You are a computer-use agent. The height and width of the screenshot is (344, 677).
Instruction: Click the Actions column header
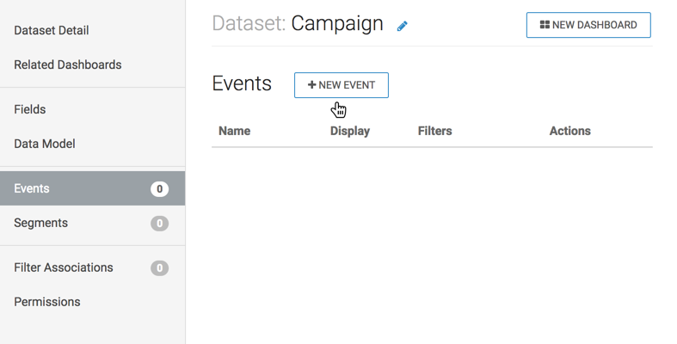pyautogui.click(x=569, y=132)
